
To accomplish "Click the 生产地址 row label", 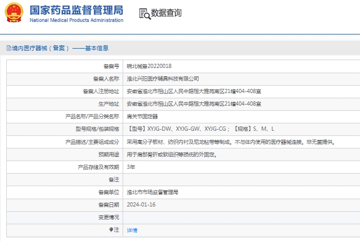I will (x=109, y=104).
